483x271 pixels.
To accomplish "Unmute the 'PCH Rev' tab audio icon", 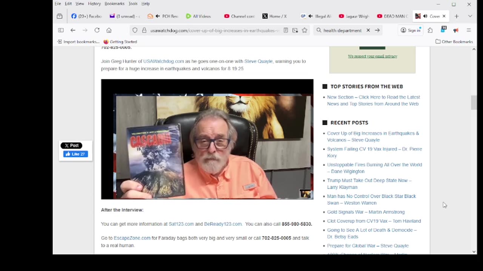I will pyautogui.click(x=157, y=16).
